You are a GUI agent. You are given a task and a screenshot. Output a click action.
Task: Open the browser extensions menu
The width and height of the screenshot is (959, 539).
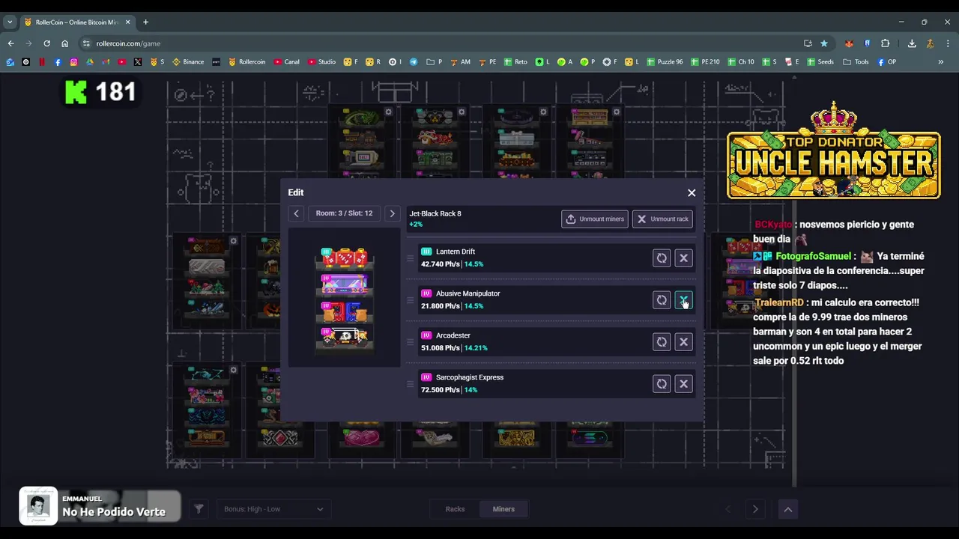(x=885, y=43)
